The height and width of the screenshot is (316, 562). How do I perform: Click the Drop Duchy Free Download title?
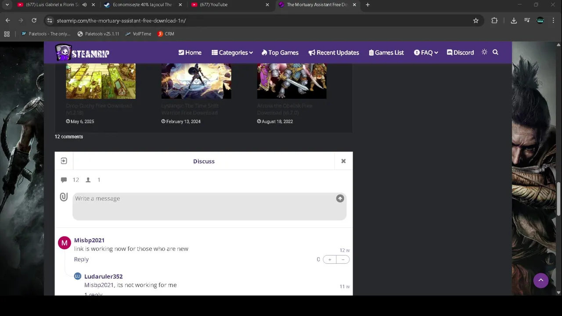coord(99,109)
